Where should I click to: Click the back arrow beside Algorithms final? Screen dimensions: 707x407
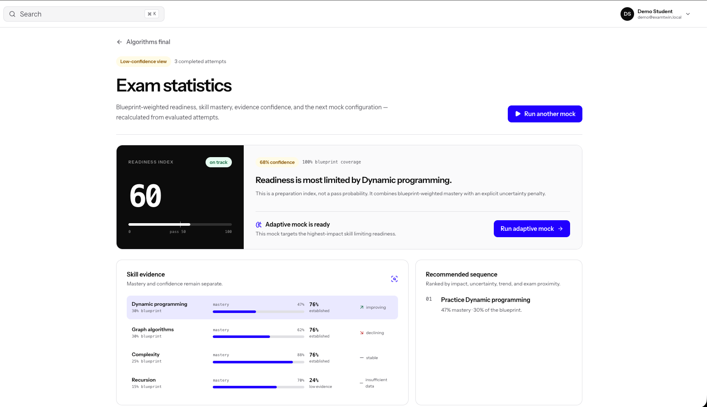tap(120, 42)
